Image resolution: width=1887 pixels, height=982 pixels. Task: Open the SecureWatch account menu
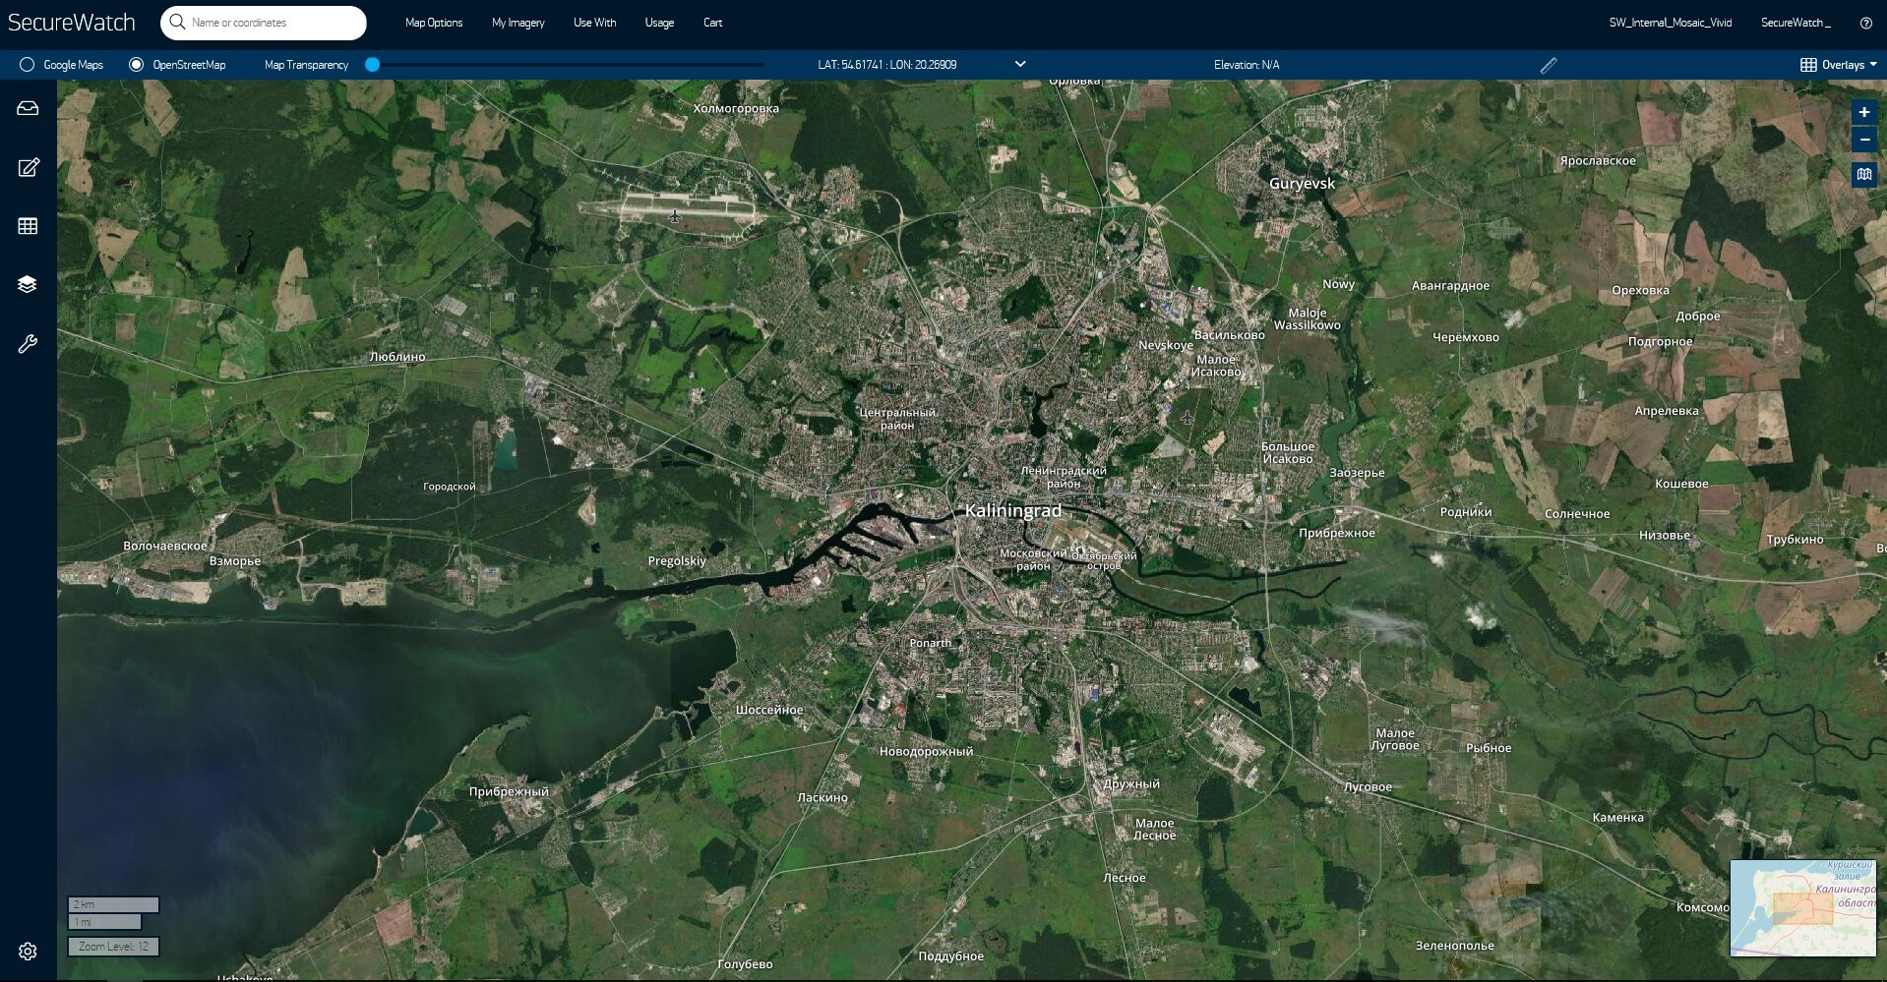pyautogui.click(x=1796, y=23)
